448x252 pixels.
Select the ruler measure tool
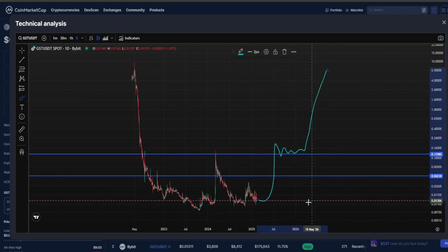point(22,129)
